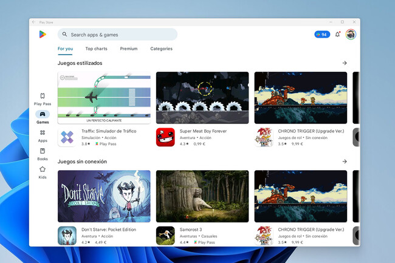Open Play Points badge showing 94

coord(322,35)
